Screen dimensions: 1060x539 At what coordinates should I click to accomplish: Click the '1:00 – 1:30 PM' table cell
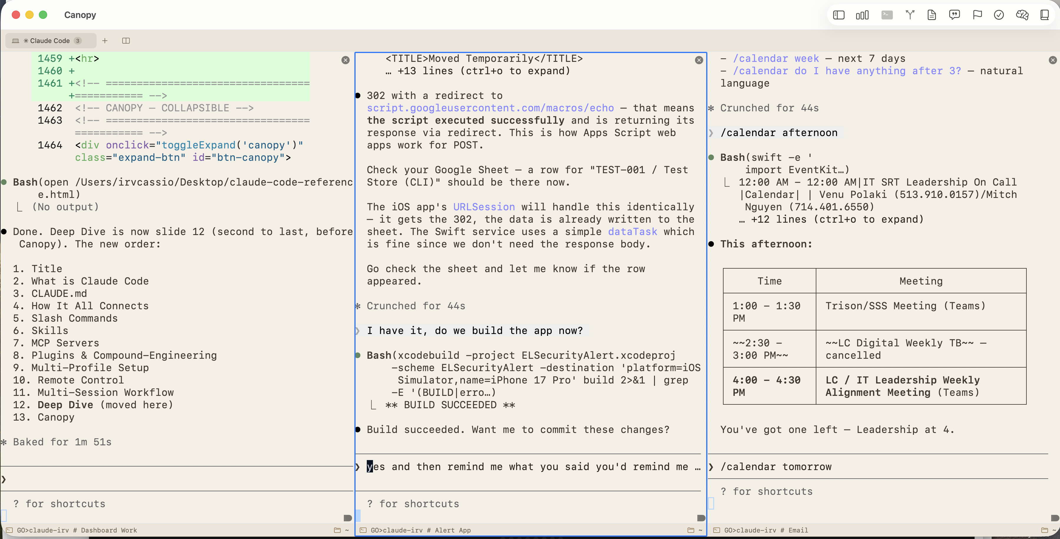769,312
